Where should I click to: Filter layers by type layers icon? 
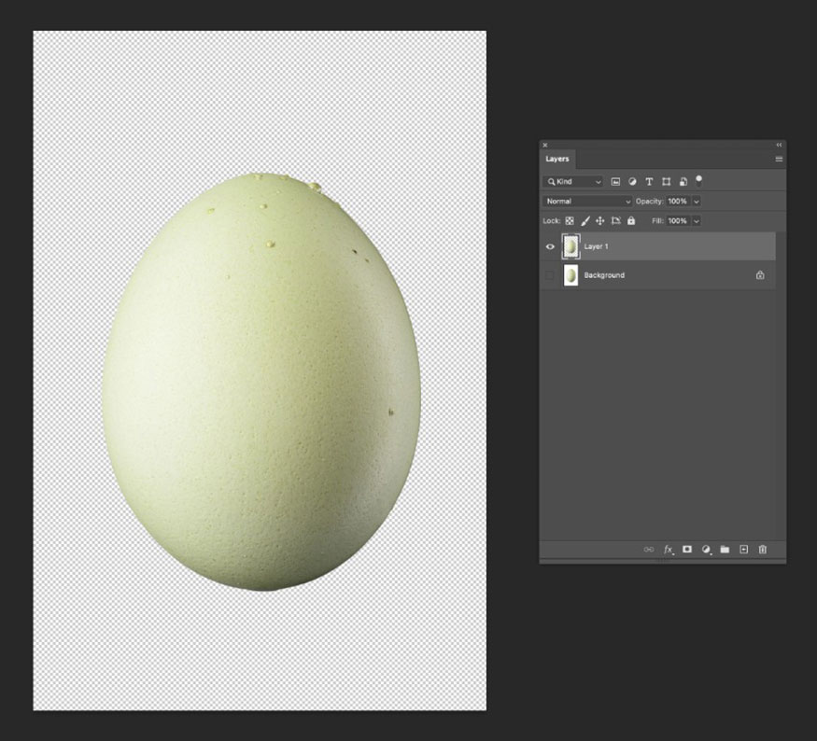649,182
